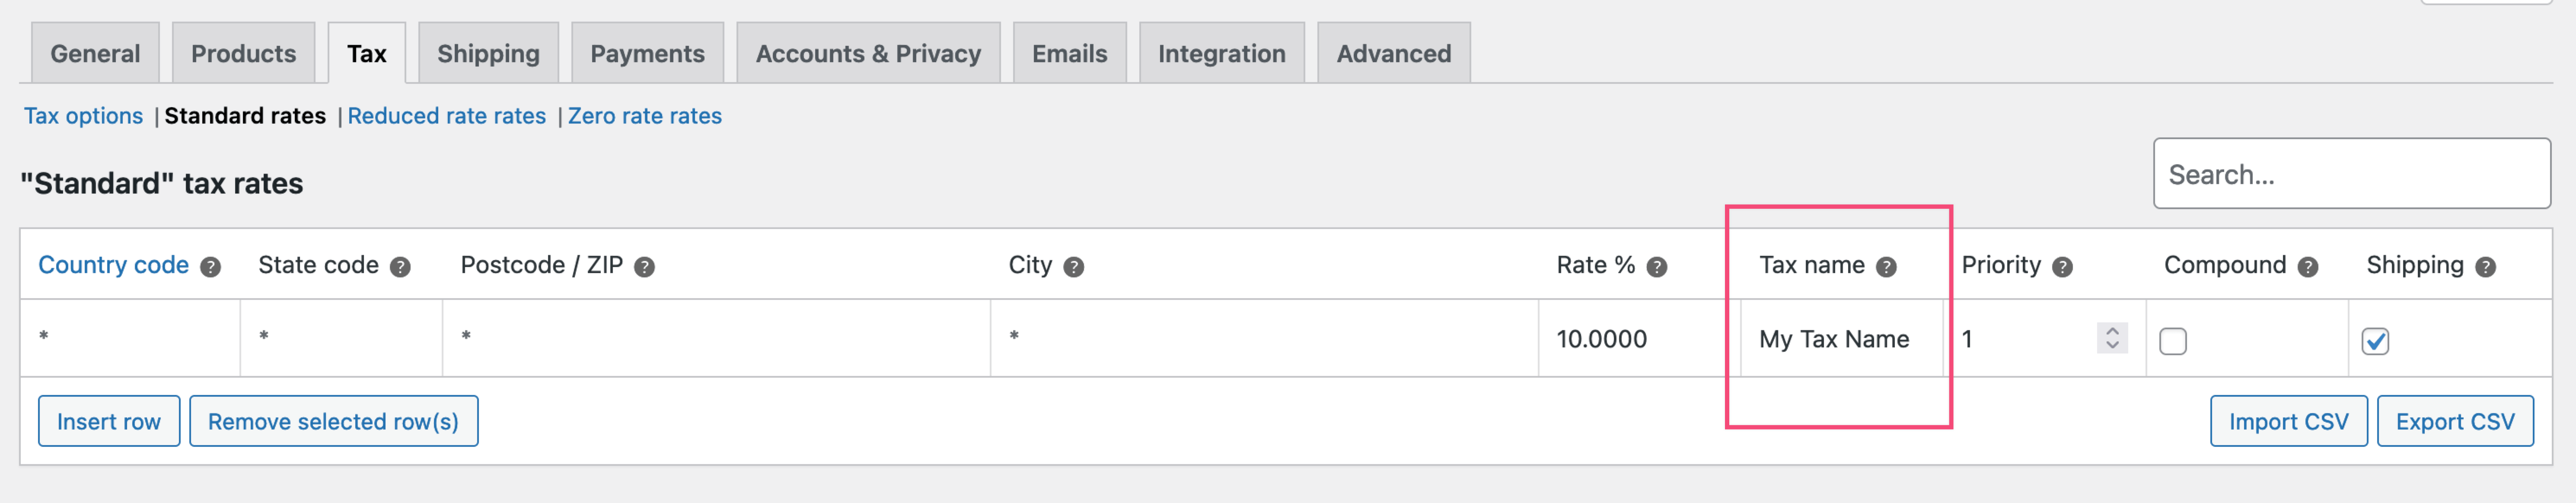This screenshot has height=503, width=2576.
Task: Sort rates by Country code
Action: (x=113, y=264)
